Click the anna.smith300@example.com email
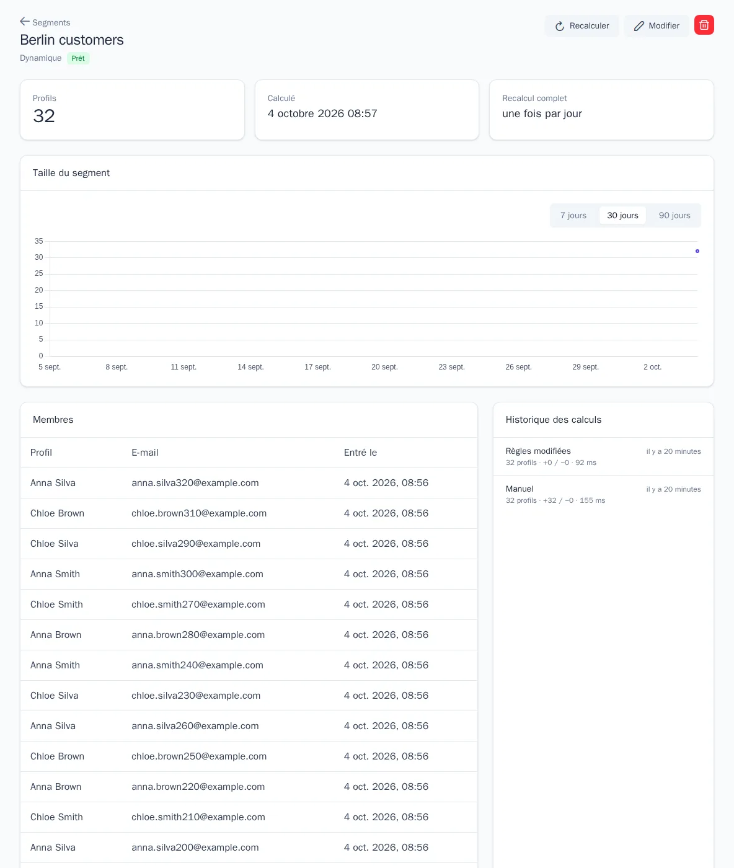Image resolution: width=734 pixels, height=868 pixels. pyautogui.click(x=197, y=574)
